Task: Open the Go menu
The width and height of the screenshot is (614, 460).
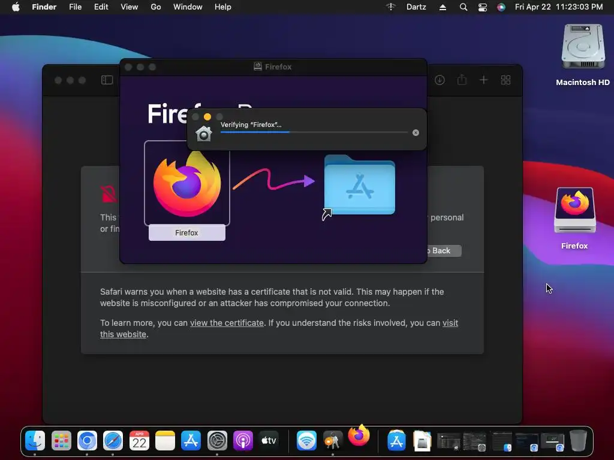Action: pos(156,7)
